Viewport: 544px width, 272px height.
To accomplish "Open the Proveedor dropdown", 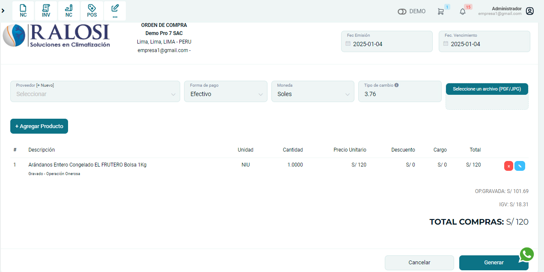I will 95,94.
